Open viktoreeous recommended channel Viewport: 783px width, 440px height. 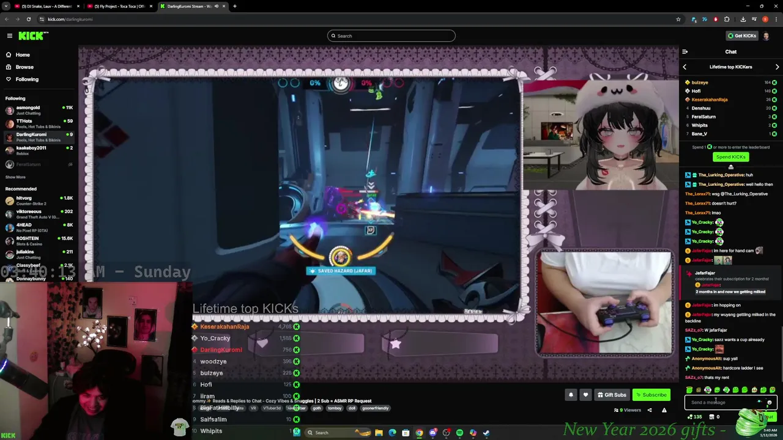[39, 214]
